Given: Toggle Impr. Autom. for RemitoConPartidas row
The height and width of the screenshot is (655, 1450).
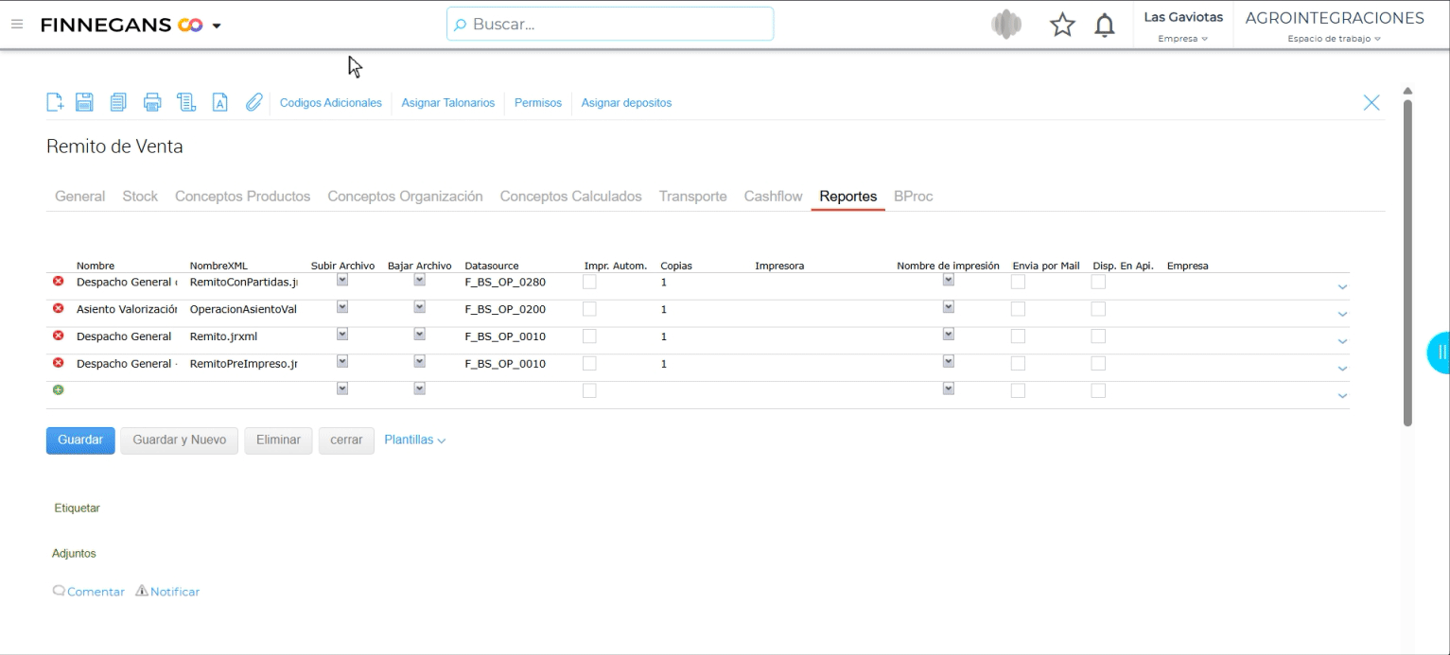Looking at the screenshot, I should pyautogui.click(x=589, y=282).
